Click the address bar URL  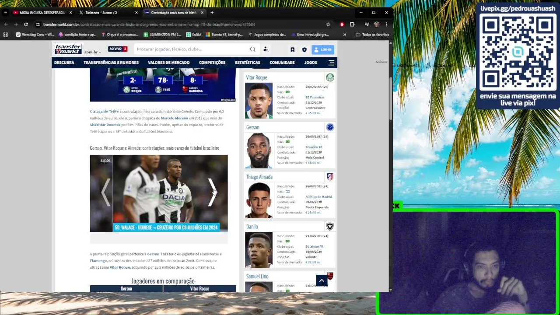[x=149, y=24]
